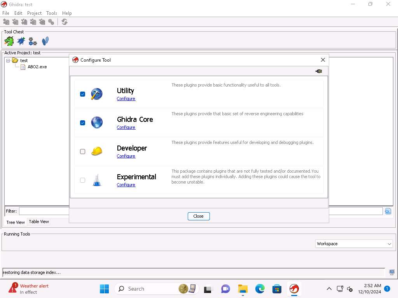The image size is (398, 298).
Task: Switch to the Table View tab
Action: tap(39, 222)
